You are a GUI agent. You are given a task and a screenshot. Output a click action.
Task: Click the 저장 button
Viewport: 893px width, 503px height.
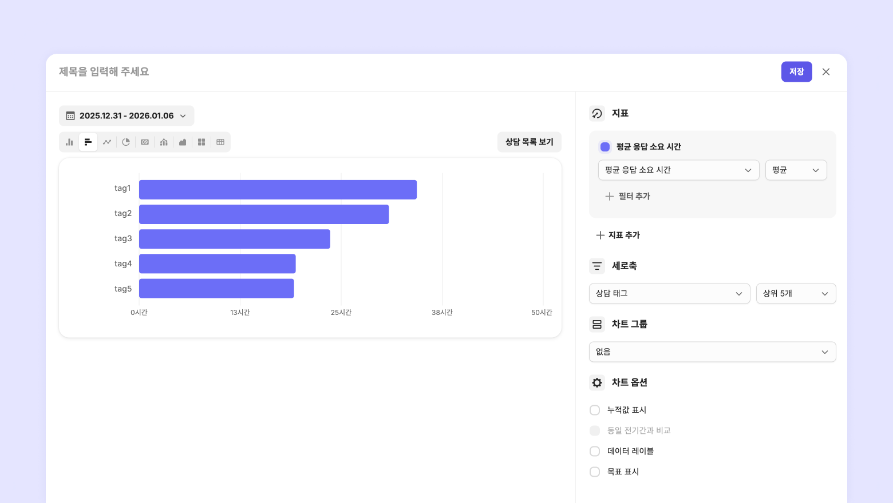point(796,72)
